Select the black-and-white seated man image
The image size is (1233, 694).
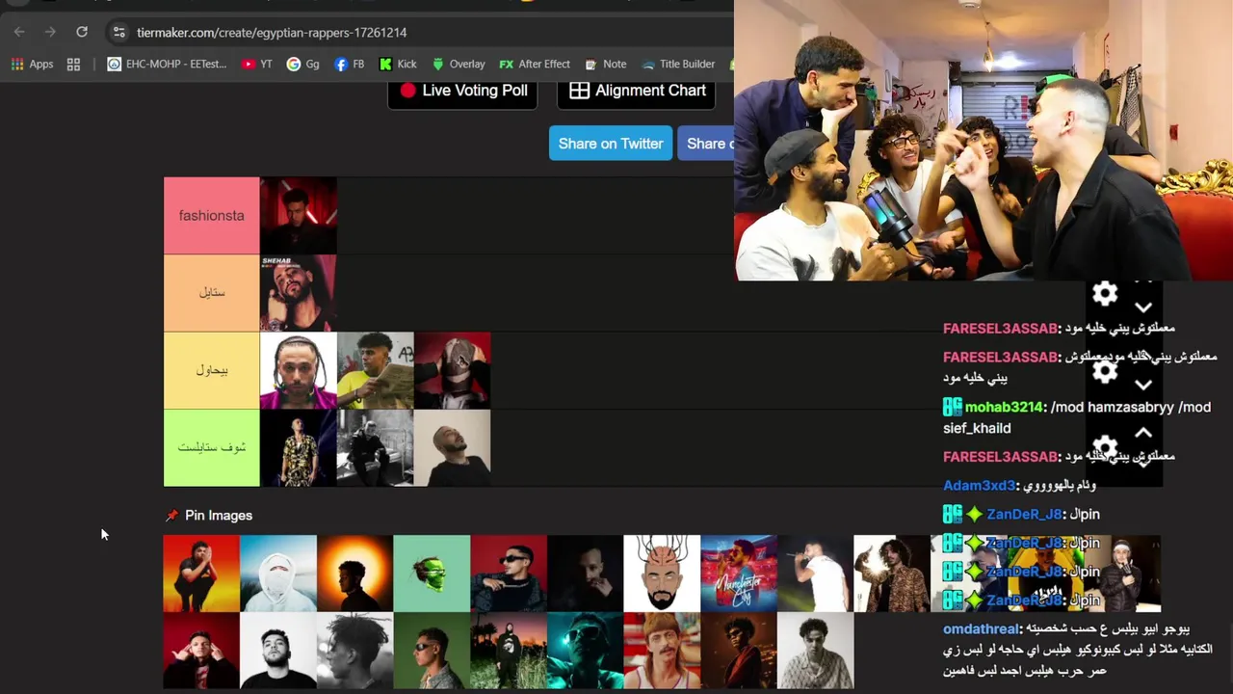pyautogui.click(x=376, y=447)
